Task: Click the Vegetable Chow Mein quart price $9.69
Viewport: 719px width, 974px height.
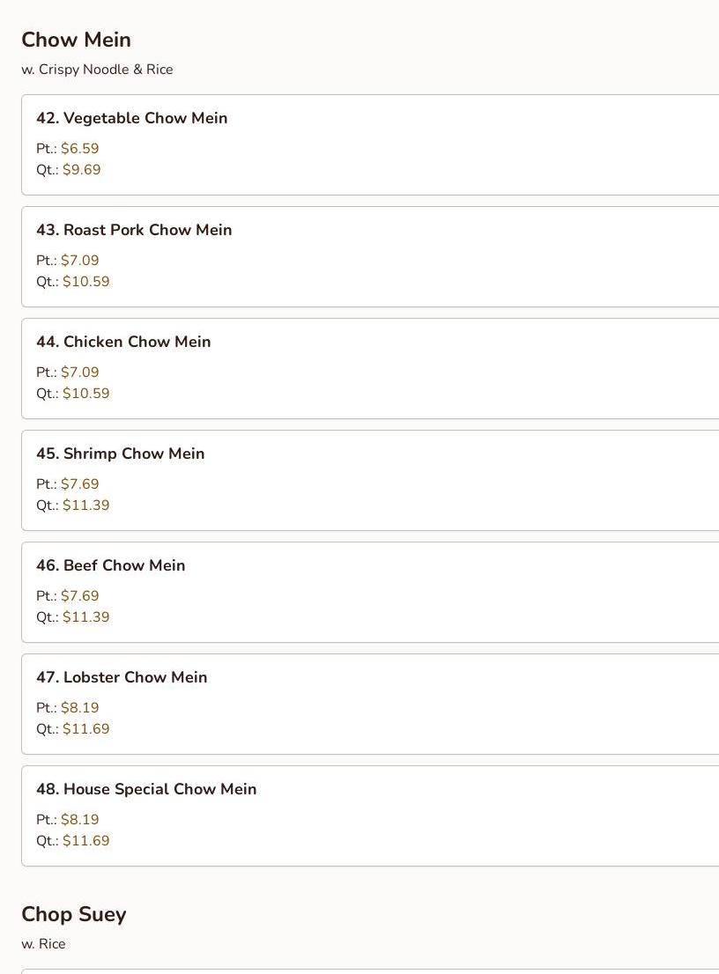Action: tap(81, 170)
